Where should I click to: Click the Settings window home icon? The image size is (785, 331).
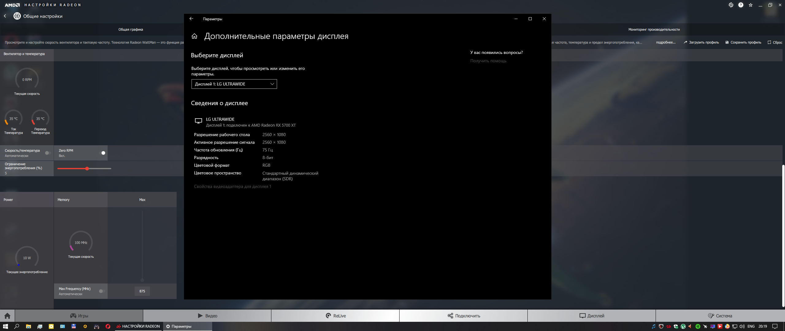coord(194,36)
